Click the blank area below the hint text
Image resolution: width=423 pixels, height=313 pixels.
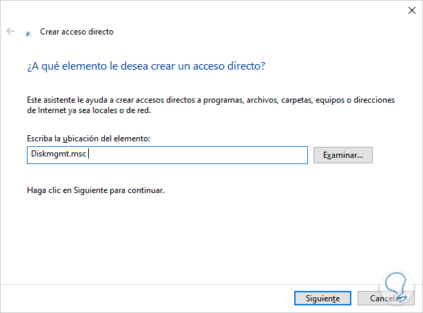[207, 234]
